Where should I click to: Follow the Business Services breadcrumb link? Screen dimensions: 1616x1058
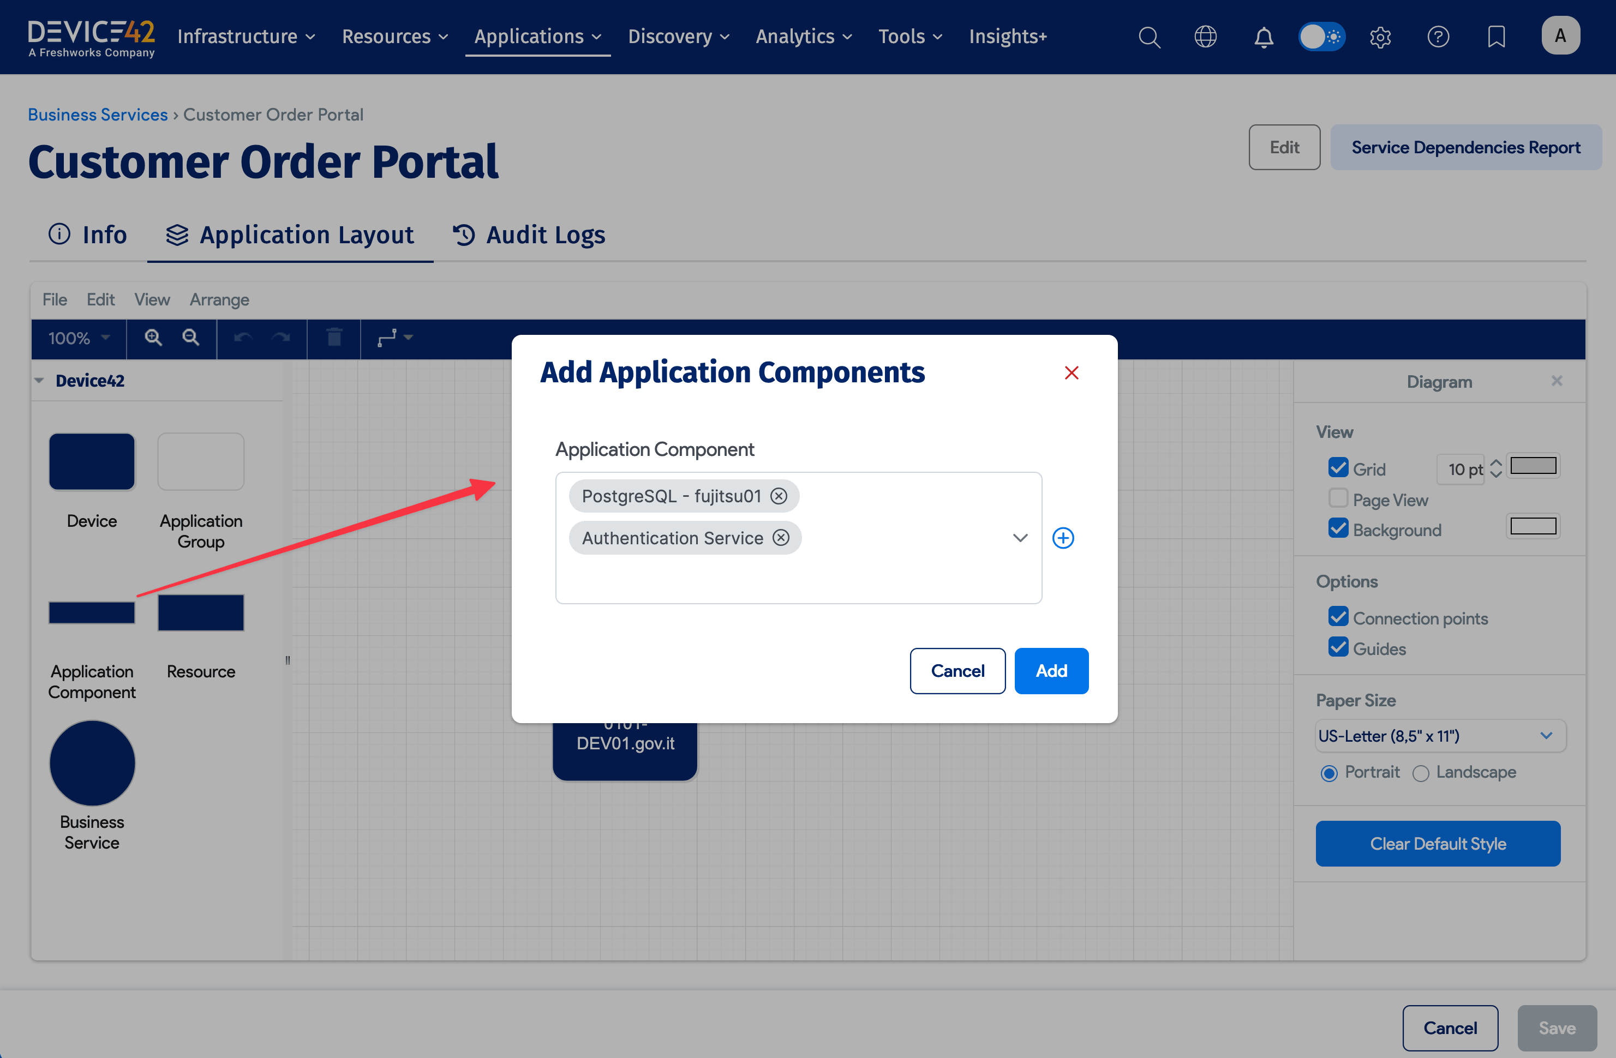(x=97, y=114)
